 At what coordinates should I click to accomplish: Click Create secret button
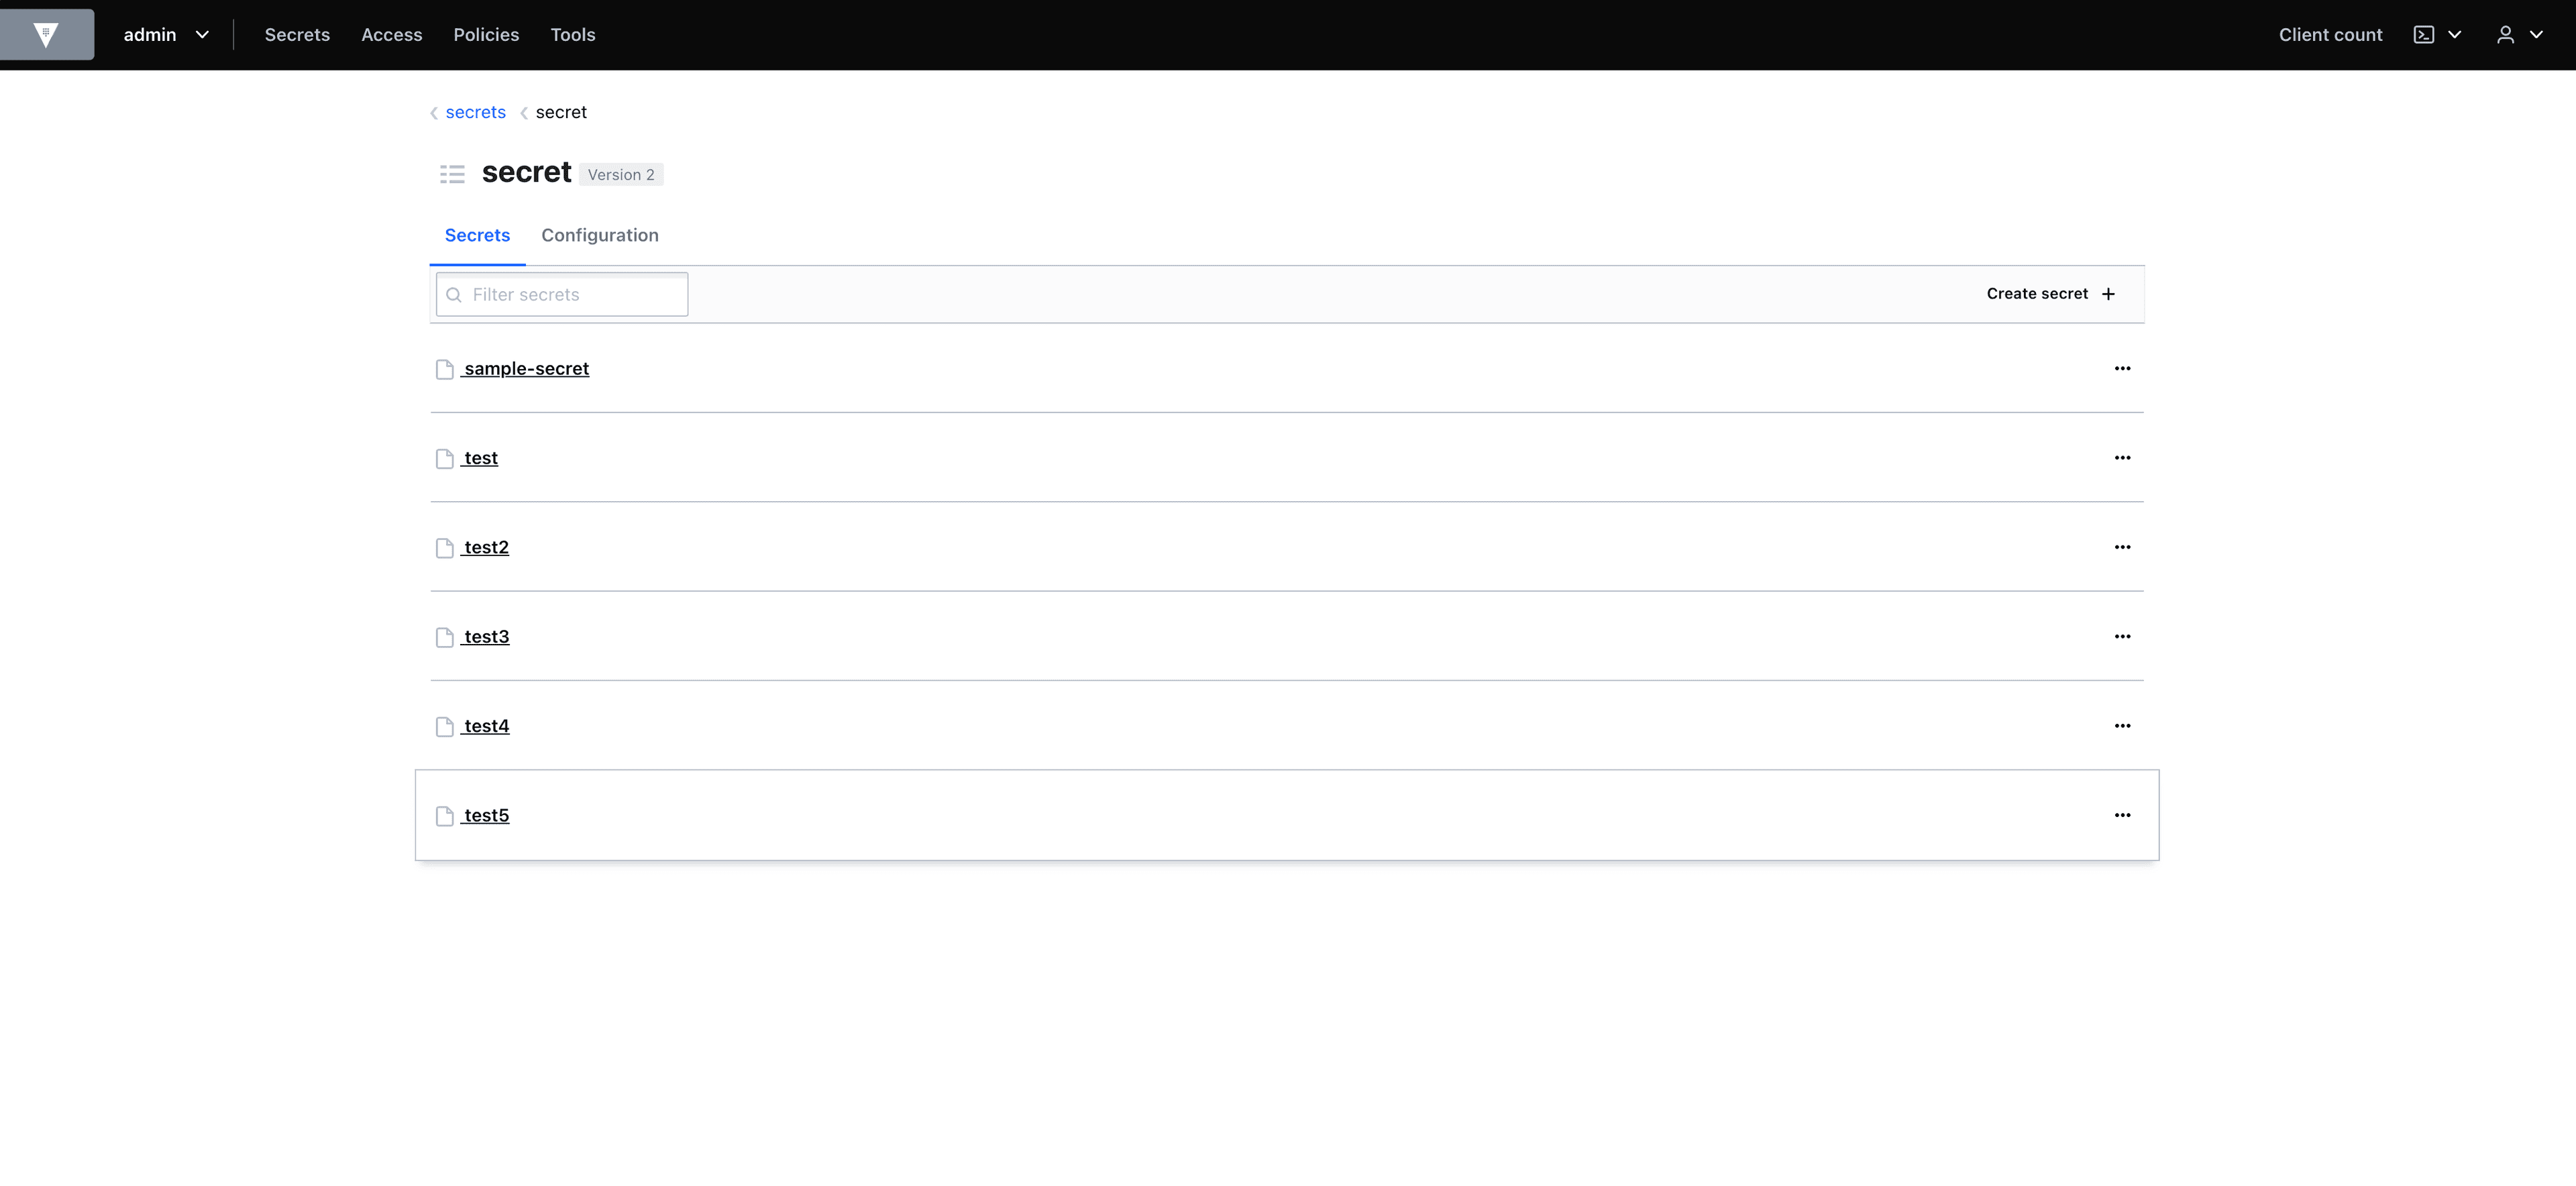(2050, 292)
